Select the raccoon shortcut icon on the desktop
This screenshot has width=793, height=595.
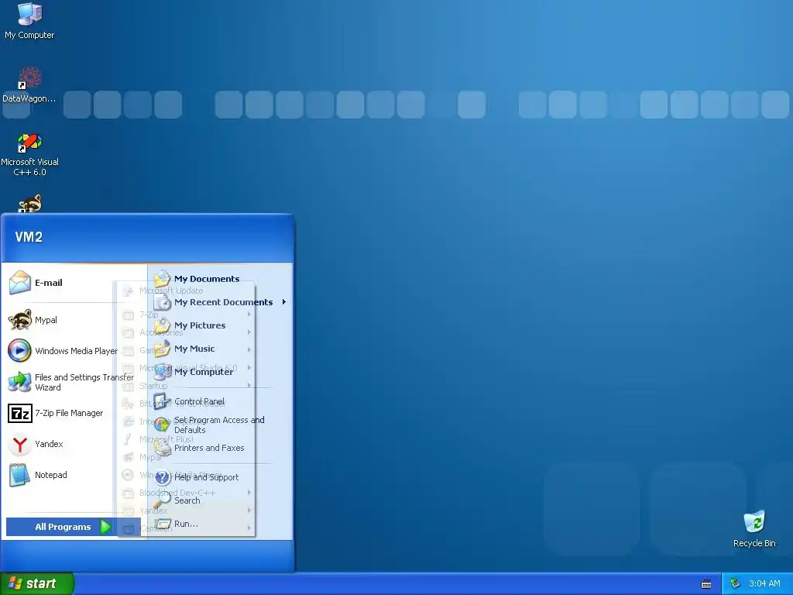pyautogui.click(x=29, y=204)
